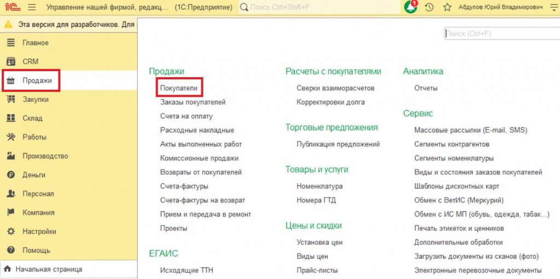Click the magnifier icon in global search
The height and width of the screenshot is (279, 560).
244,7
